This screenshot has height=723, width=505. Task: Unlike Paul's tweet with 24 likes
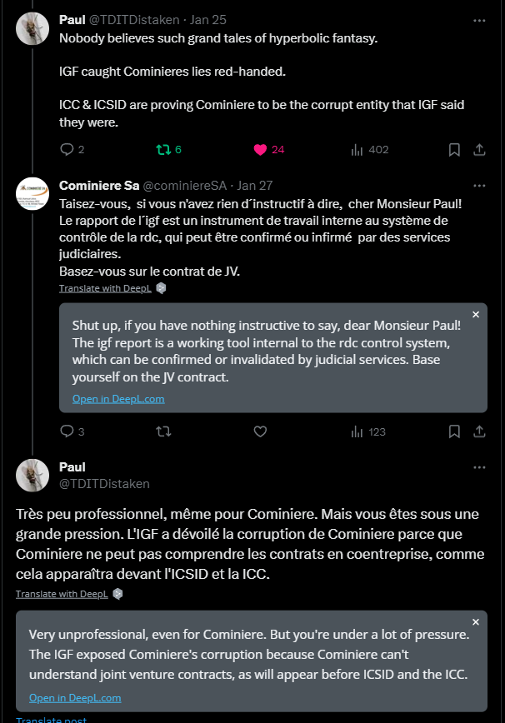[260, 150]
